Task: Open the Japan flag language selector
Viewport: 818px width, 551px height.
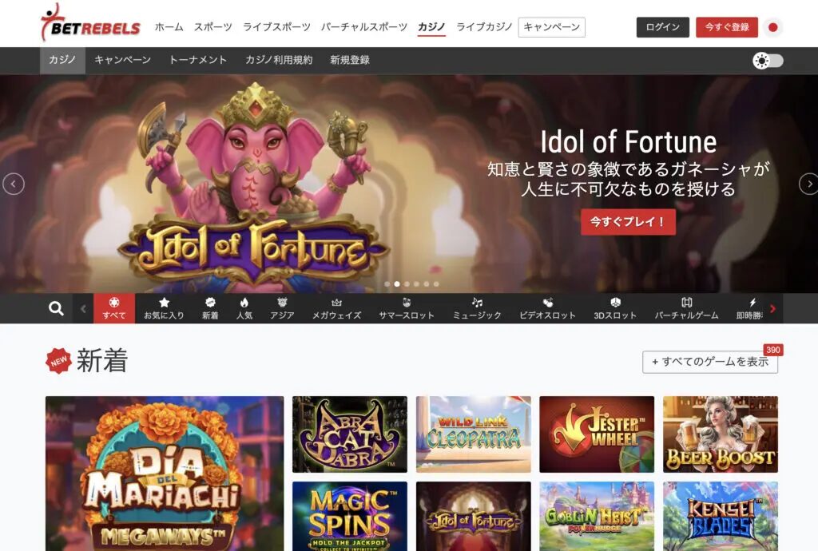Action: pyautogui.click(x=773, y=27)
